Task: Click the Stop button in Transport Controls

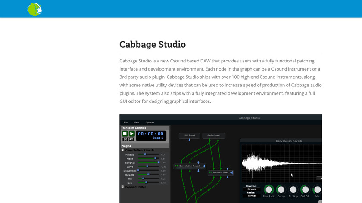Action: tap(125, 134)
